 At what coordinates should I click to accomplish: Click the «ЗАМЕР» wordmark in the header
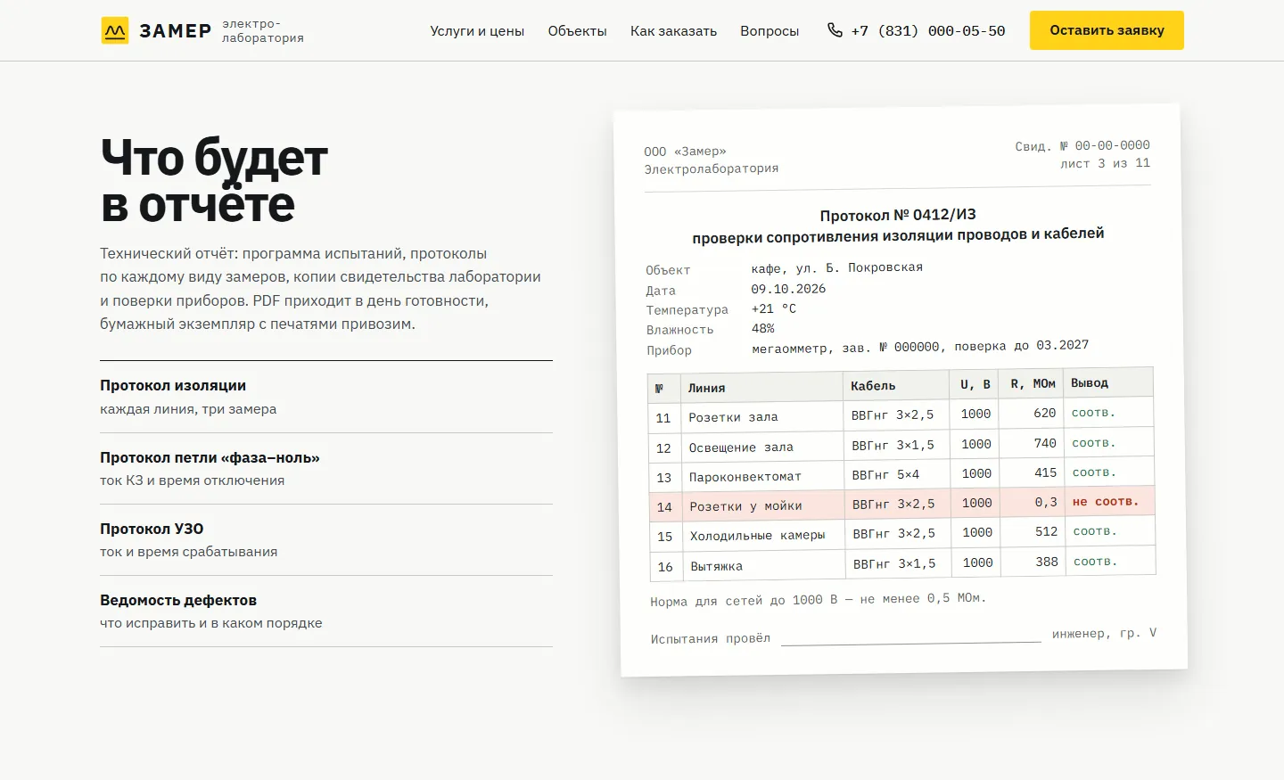[x=176, y=31]
